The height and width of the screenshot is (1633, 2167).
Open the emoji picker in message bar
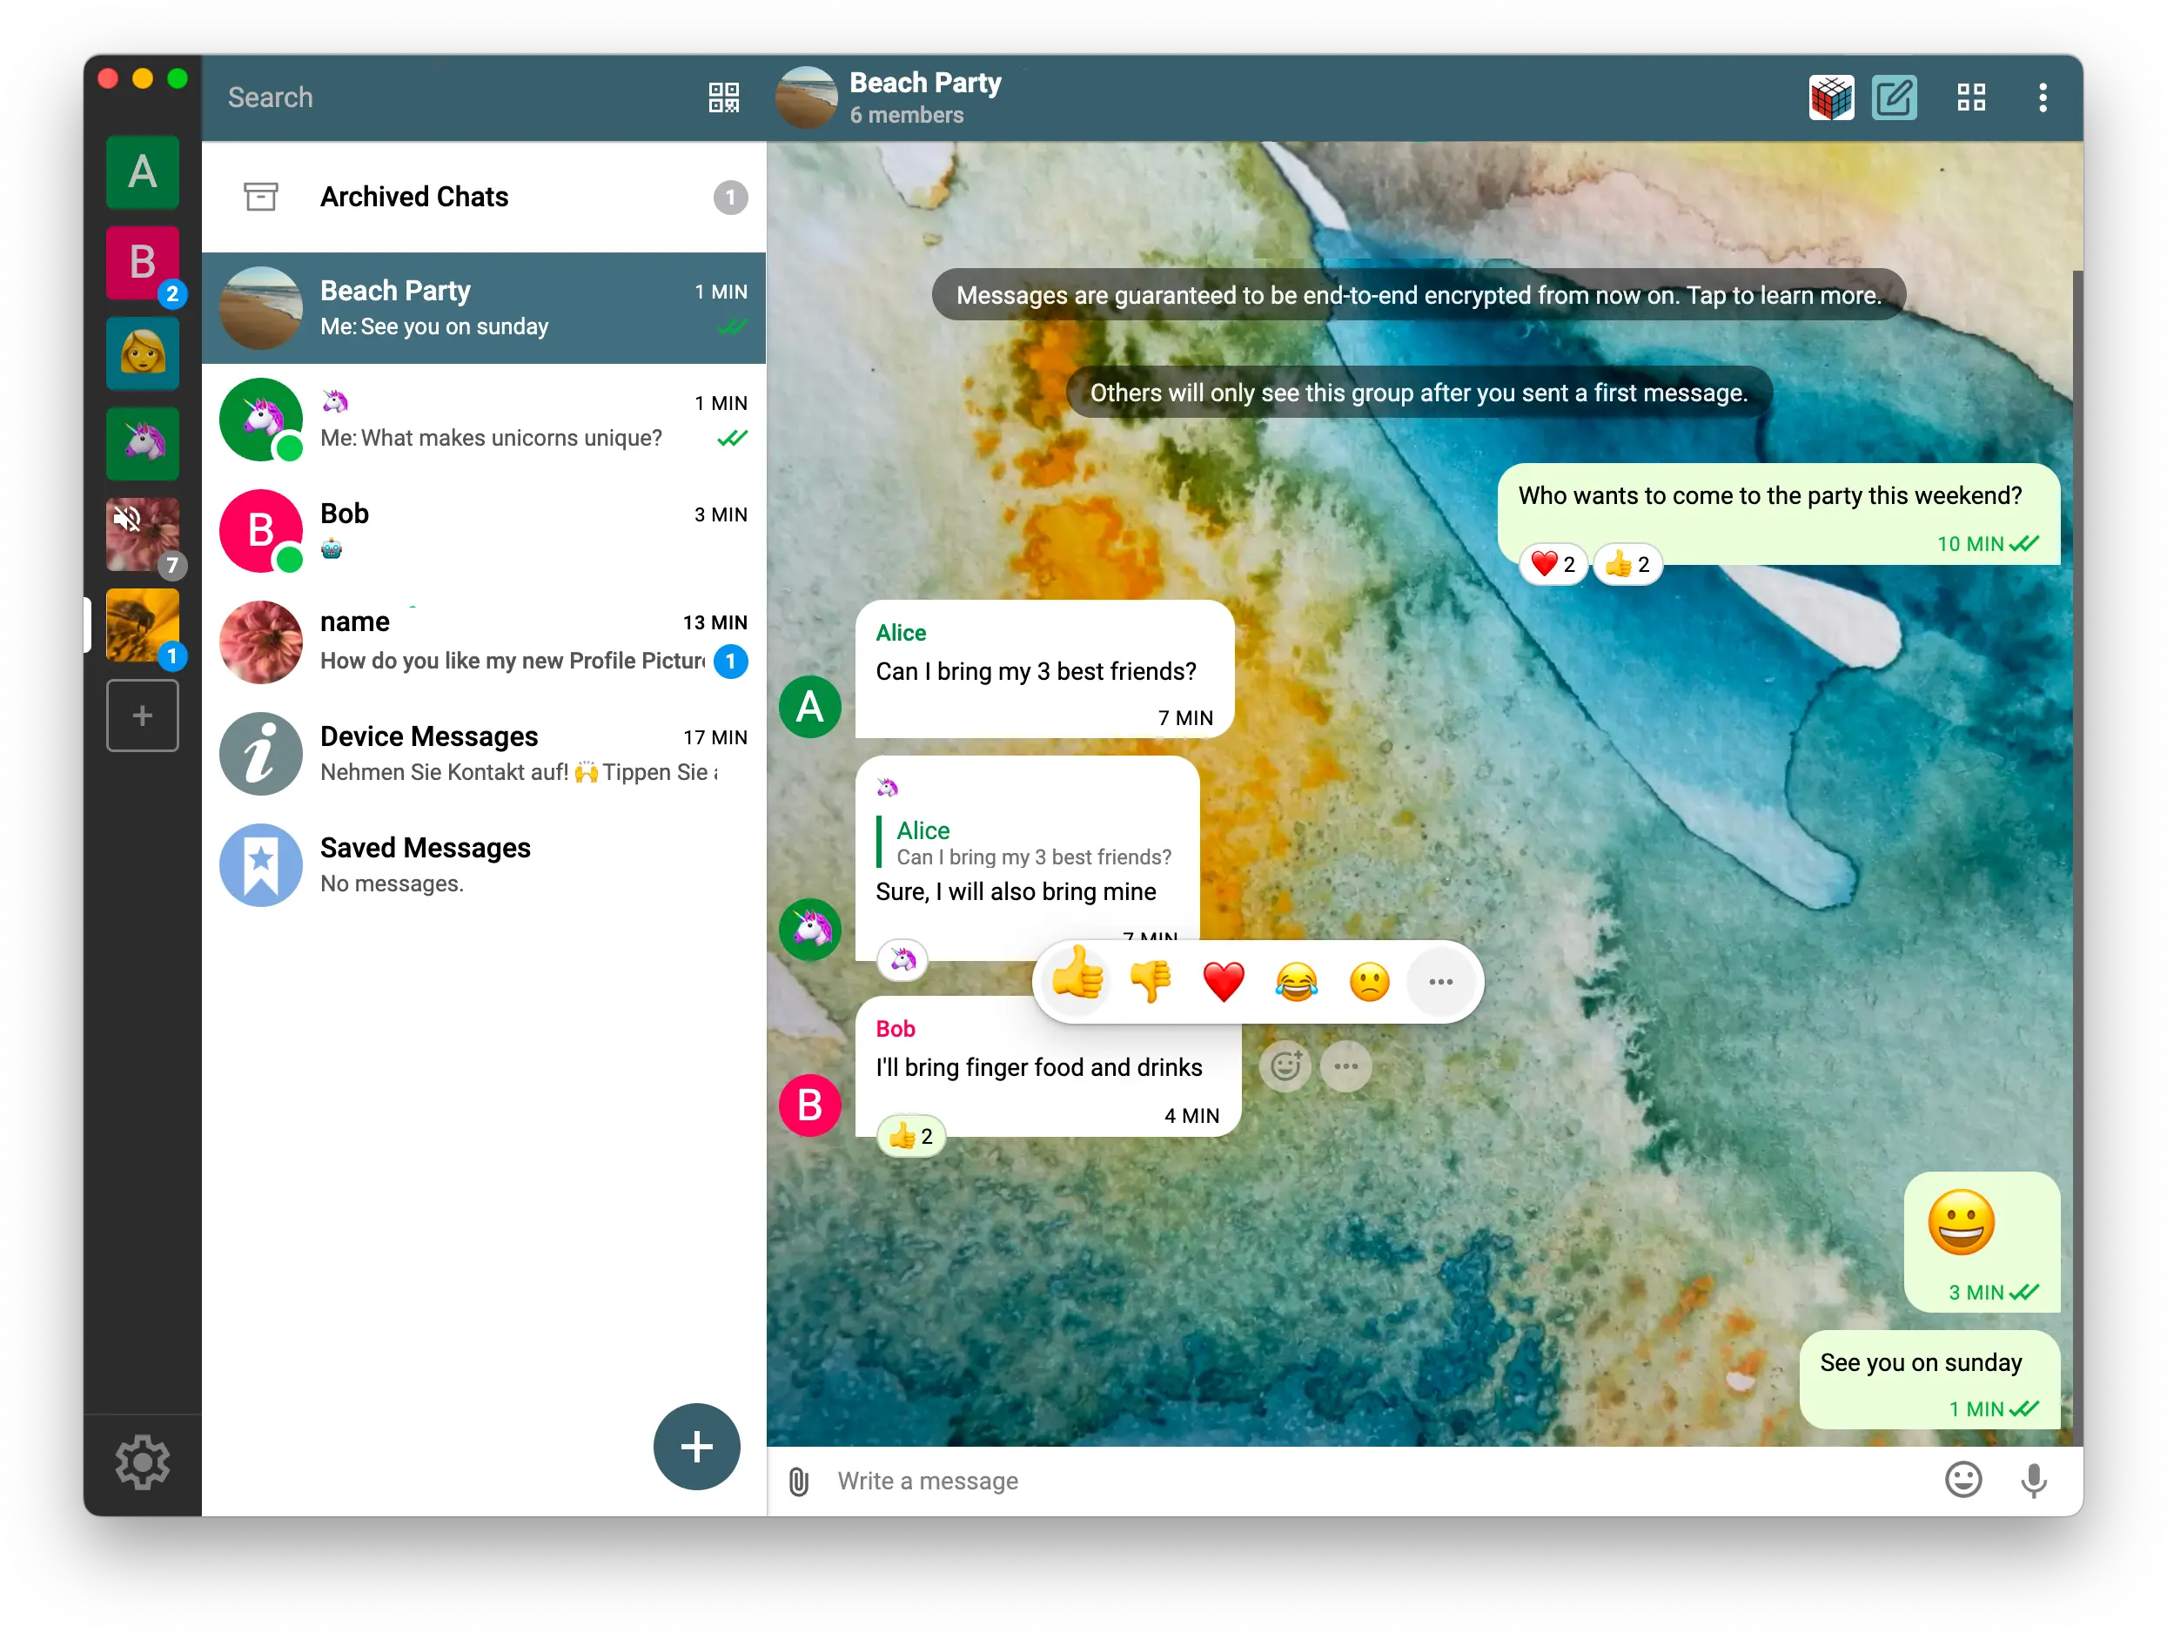(x=1963, y=1482)
